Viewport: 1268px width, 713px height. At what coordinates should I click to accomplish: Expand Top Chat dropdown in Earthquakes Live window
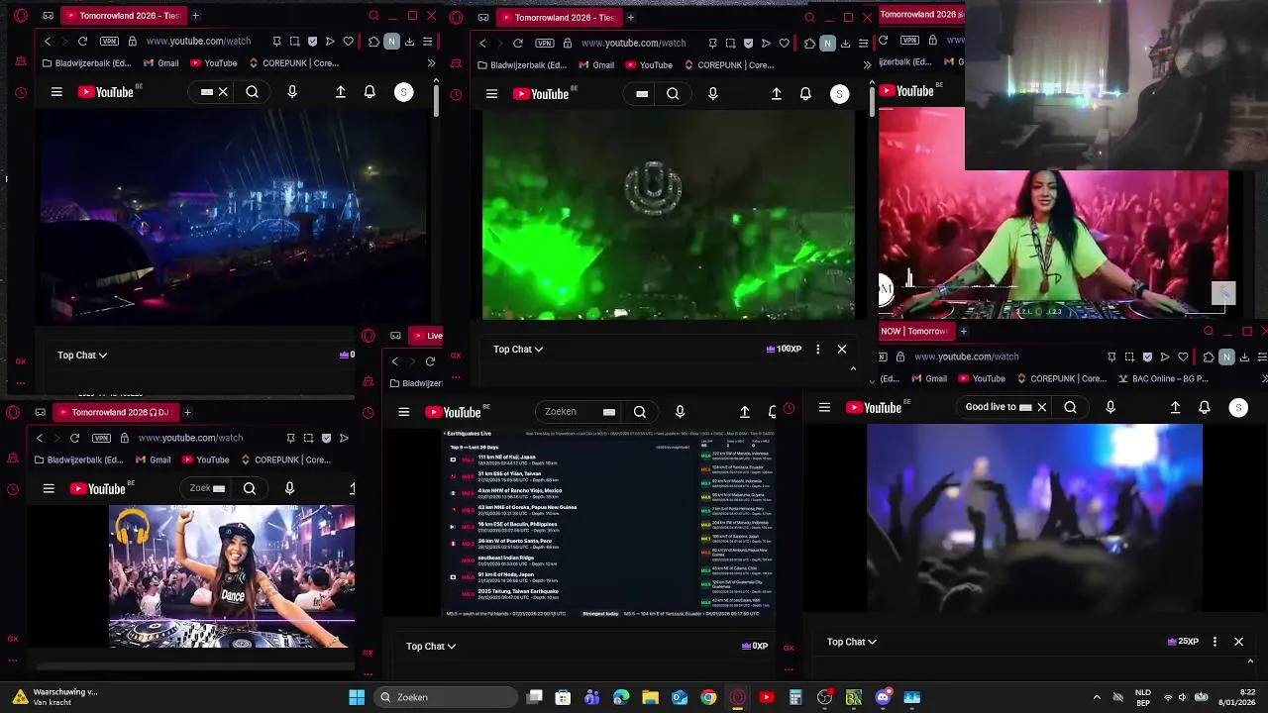click(x=431, y=647)
